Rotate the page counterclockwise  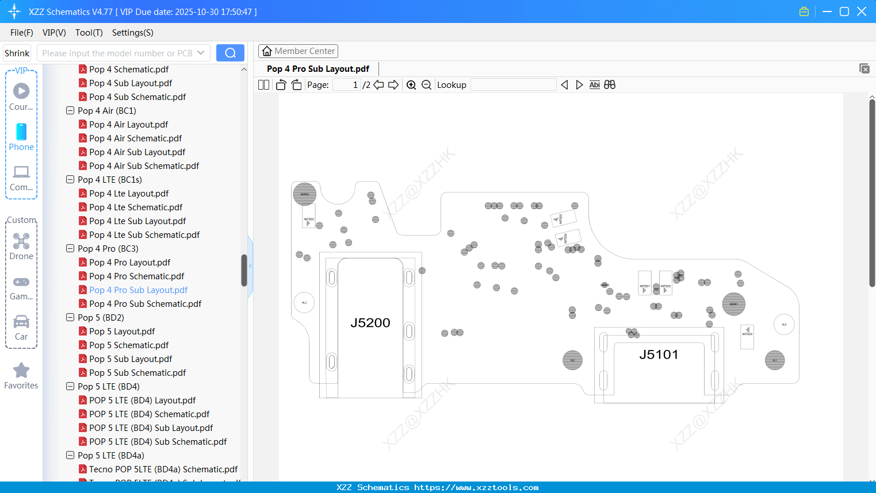281,84
